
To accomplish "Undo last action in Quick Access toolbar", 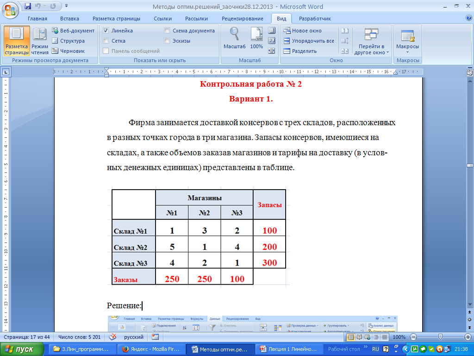I will [x=37, y=6].
